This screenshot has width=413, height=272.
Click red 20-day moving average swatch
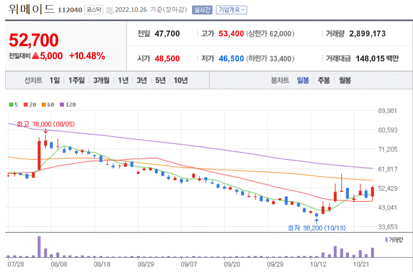(25, 105)
